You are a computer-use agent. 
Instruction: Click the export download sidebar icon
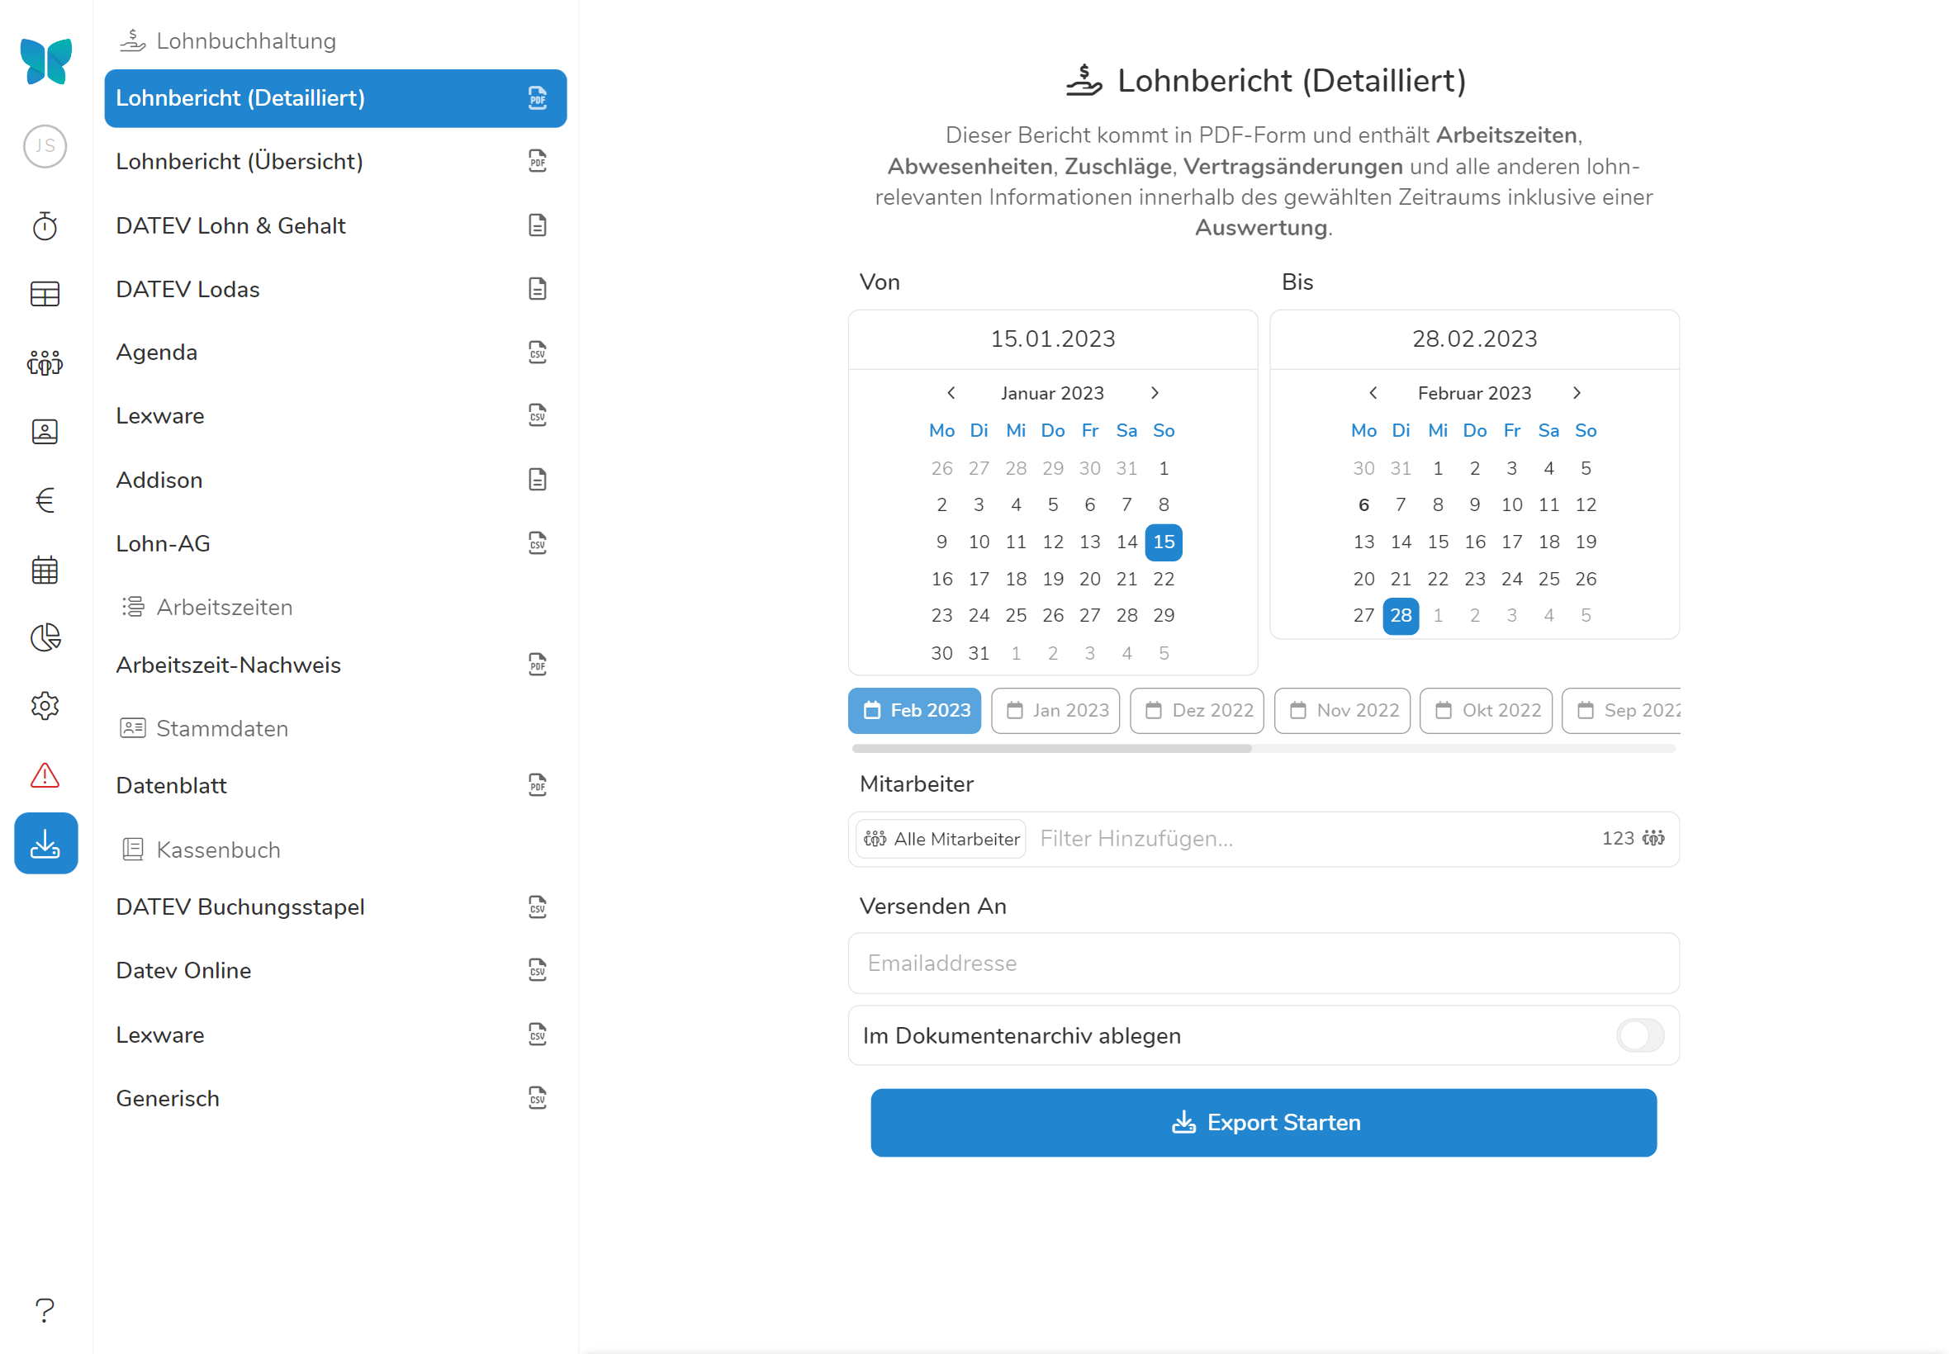pyautogui.click(x=45, y=843)
